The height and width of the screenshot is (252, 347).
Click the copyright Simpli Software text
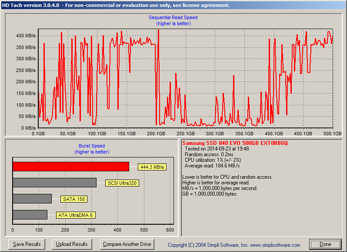click(x=234, y=245)
